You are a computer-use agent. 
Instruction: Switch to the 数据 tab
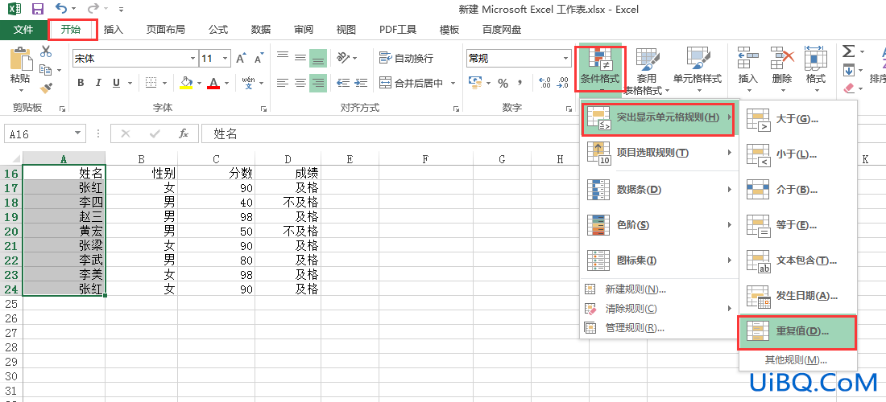click(x=260, y=30)
